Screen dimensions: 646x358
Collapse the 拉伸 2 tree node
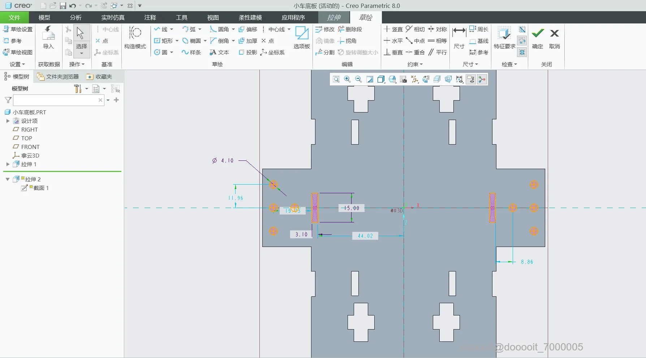(x=8, y=179)
